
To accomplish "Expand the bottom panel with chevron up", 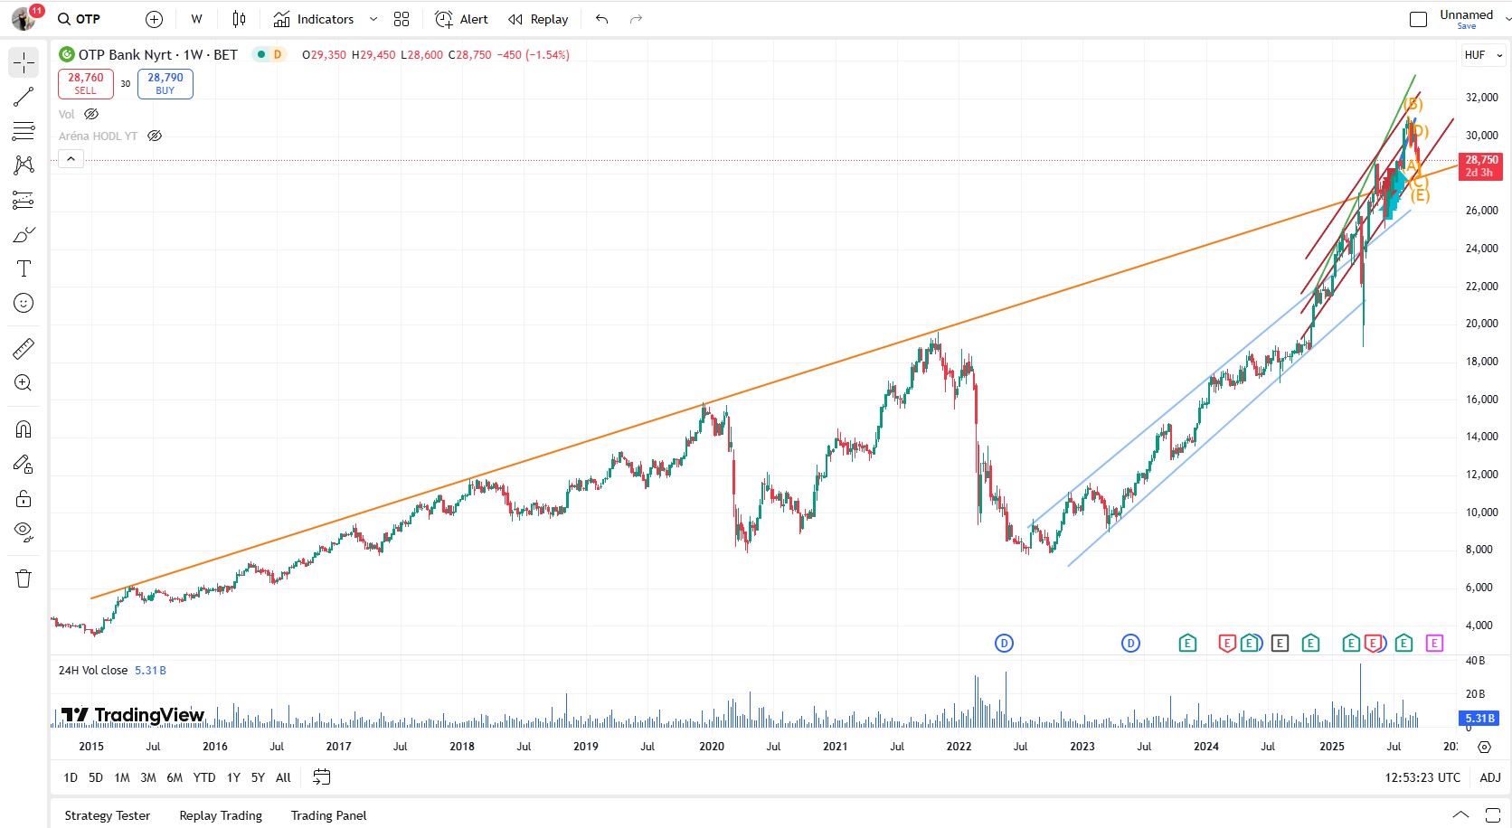I will click(x=1460, y=814).
